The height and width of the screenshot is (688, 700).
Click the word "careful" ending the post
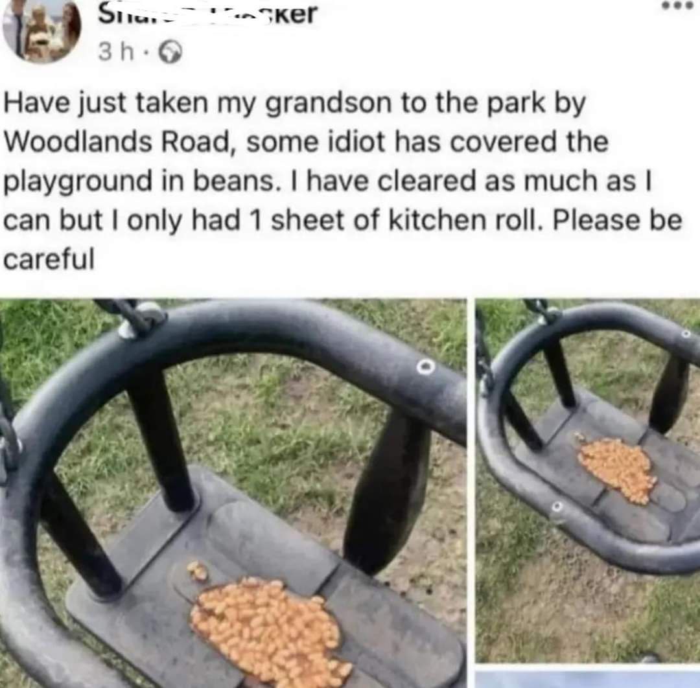pos(49,258)
